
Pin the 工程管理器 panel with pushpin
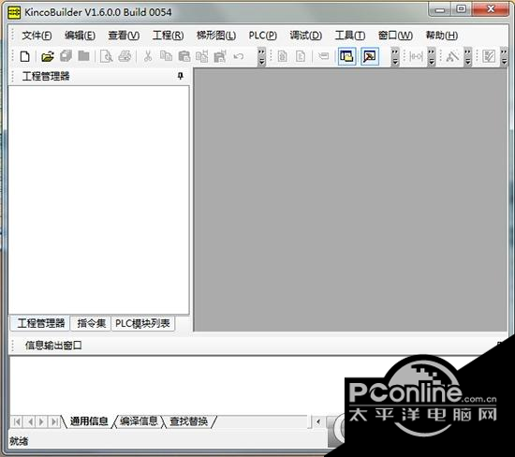coord(180,76)
